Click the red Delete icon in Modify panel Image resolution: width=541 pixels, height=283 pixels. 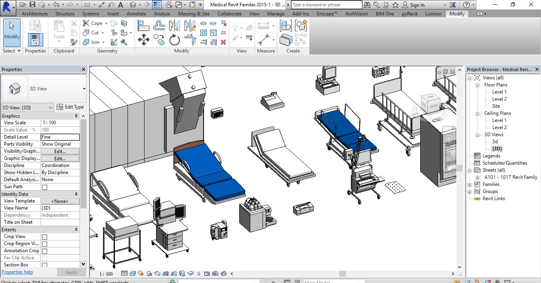coord(223,42)
